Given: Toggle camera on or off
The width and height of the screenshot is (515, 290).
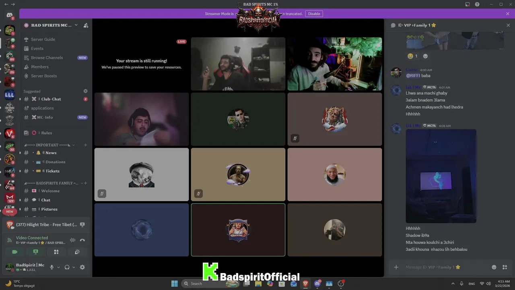Looking at the screenshot, I should pyautogui.click(x=15, y=252).
